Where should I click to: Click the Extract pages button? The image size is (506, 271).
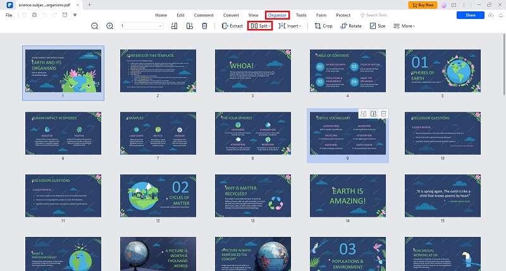[x=232, y=26]
